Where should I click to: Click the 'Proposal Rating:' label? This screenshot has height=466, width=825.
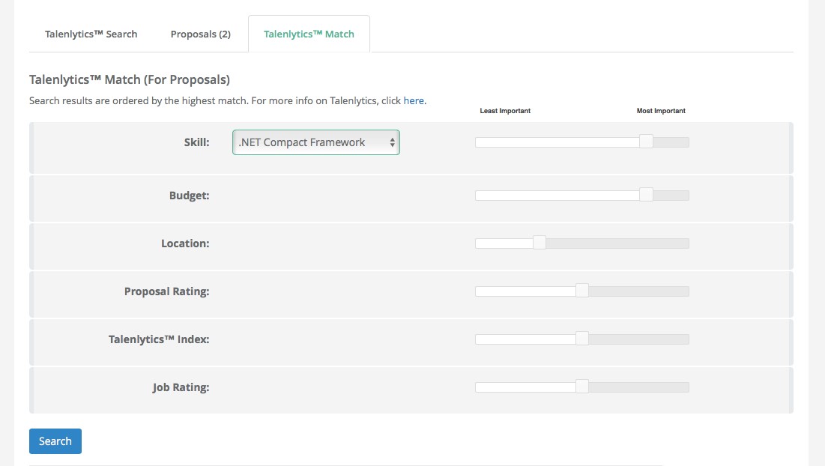[167, 291]
